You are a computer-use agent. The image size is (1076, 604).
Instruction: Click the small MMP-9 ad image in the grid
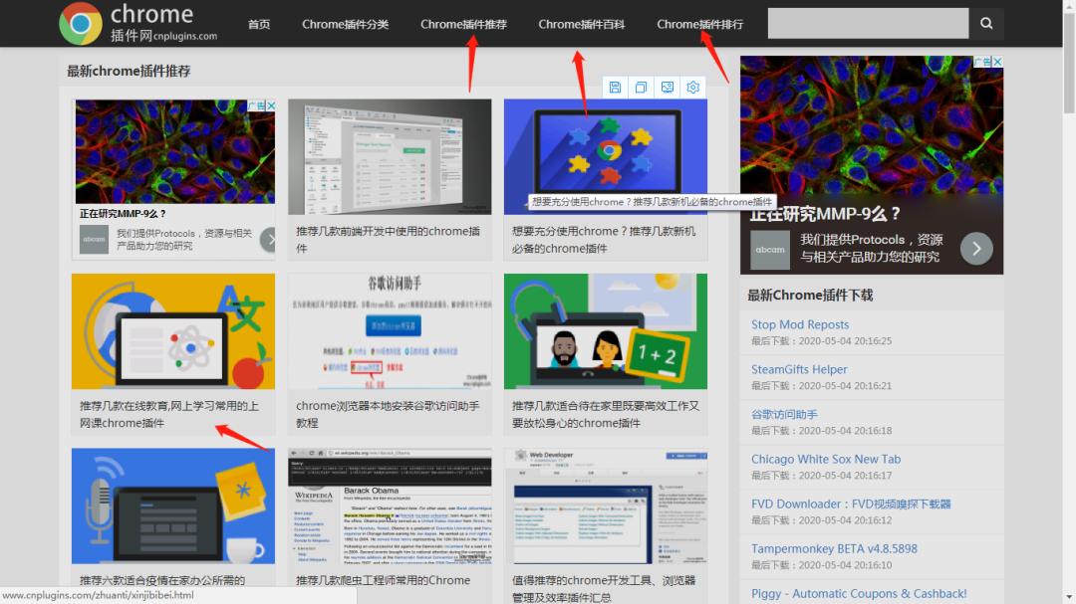[175, 151]
